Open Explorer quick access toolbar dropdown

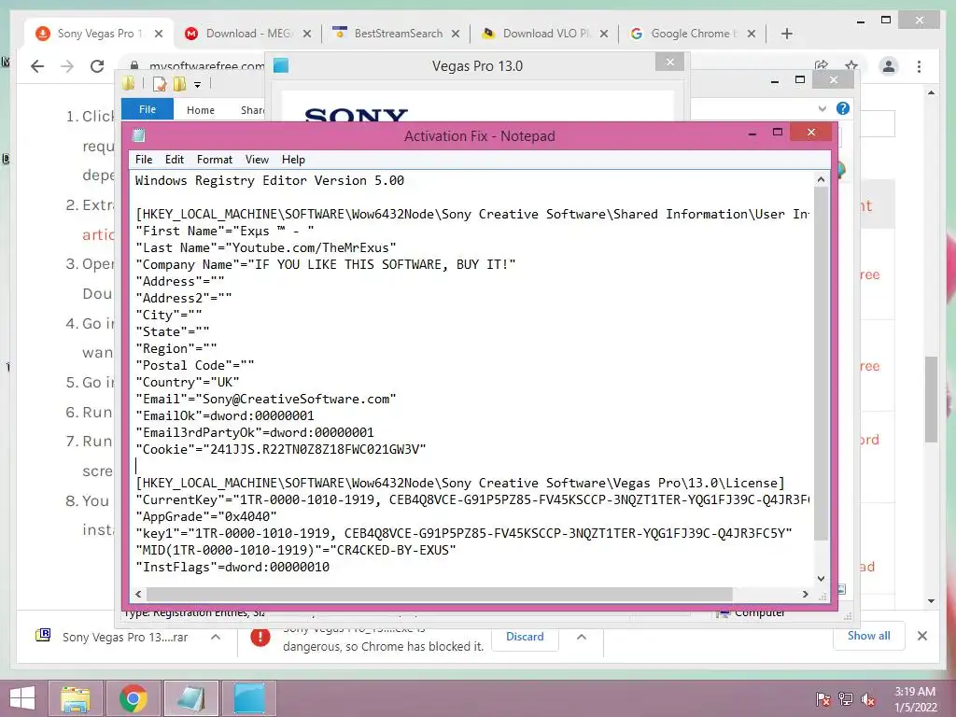pos(198,85)
